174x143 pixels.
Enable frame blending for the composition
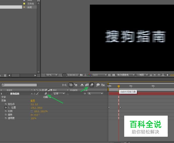[x=87, y=85]
